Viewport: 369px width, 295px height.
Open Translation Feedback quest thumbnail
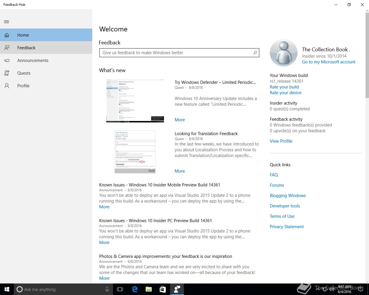[x=135, y=152]
